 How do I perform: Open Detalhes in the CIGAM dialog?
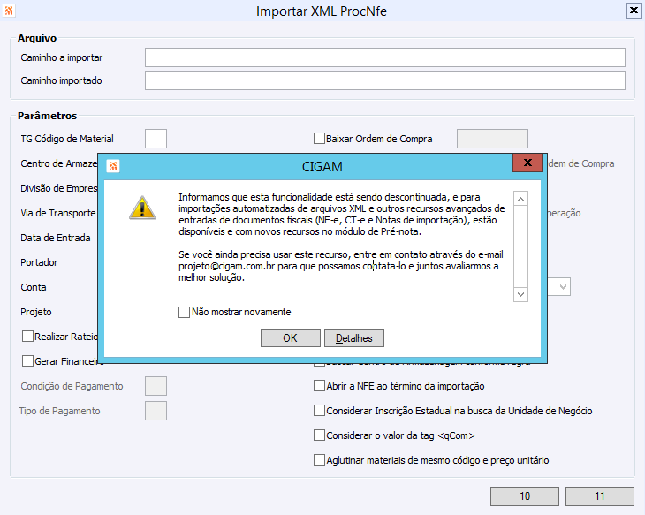354,338
